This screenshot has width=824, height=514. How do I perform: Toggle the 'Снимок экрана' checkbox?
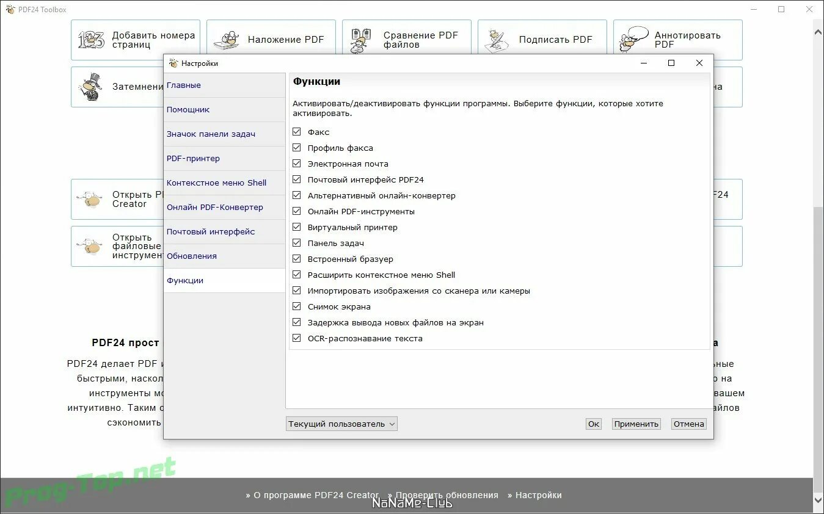(x=297, y=306)
